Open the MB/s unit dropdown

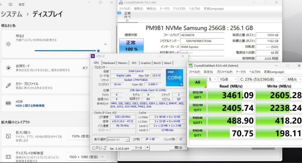pyautogui.click(x=294, y=79)
